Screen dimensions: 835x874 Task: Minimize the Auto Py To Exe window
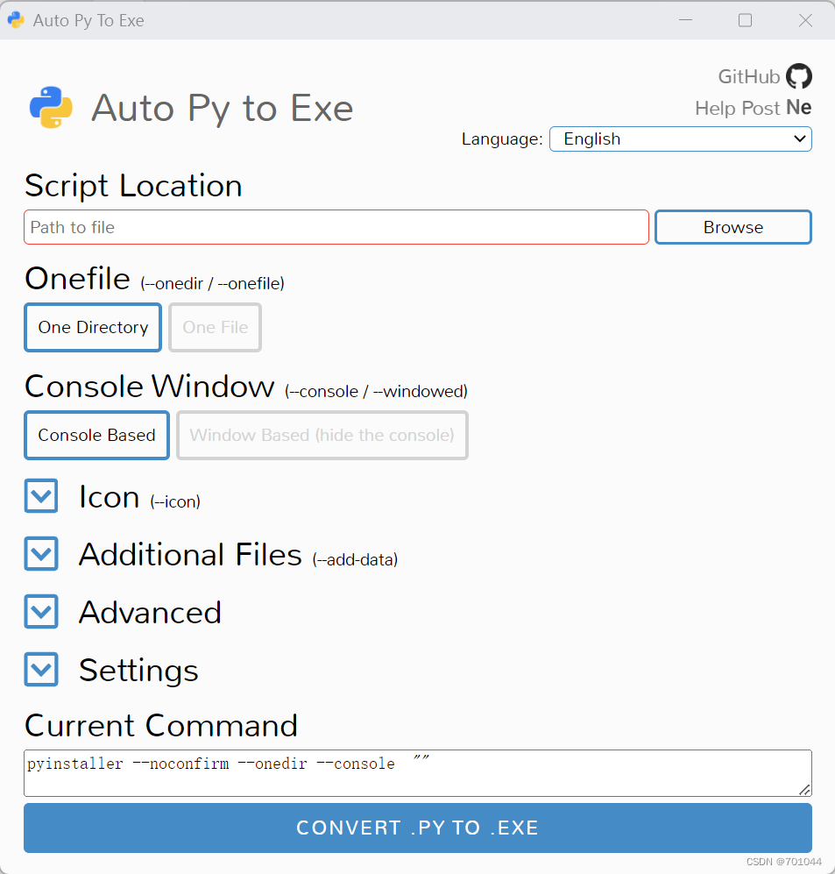[x=686, y=20]
